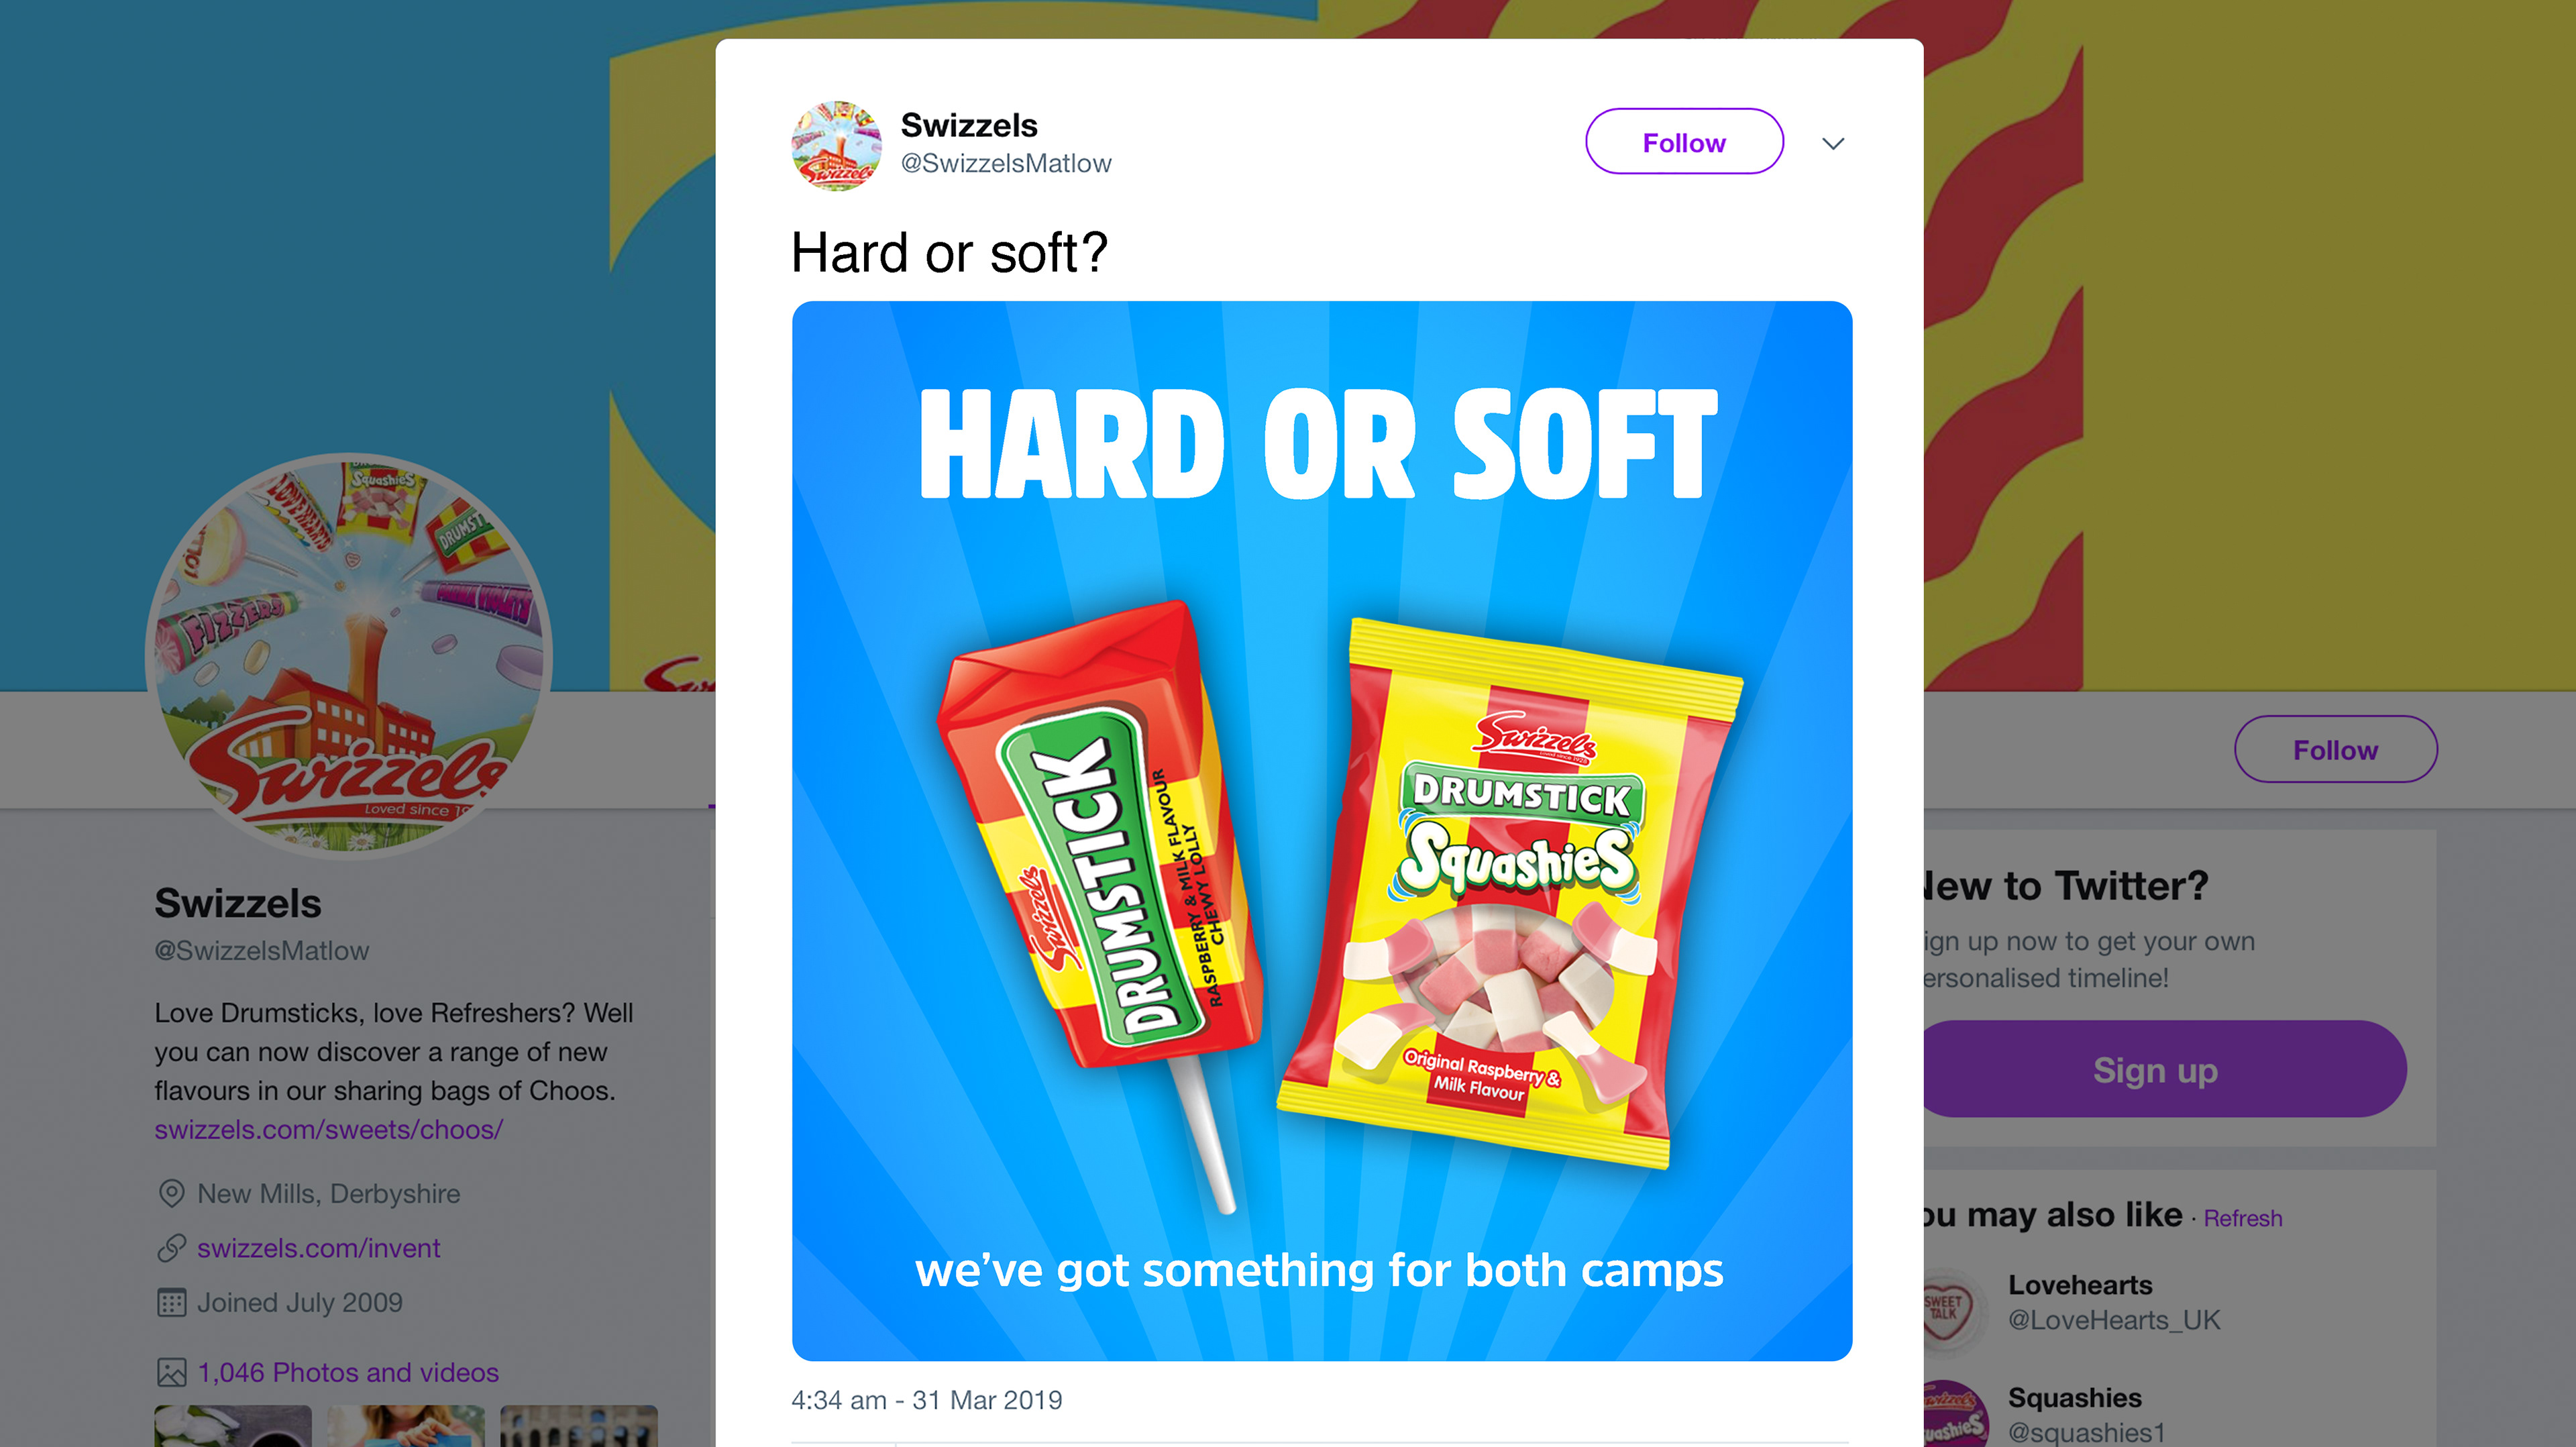This screenshot has width=2576, height=1447.
Task: Click the Swizzels avatar in the tweet header
Action: [x=836, y=145]
